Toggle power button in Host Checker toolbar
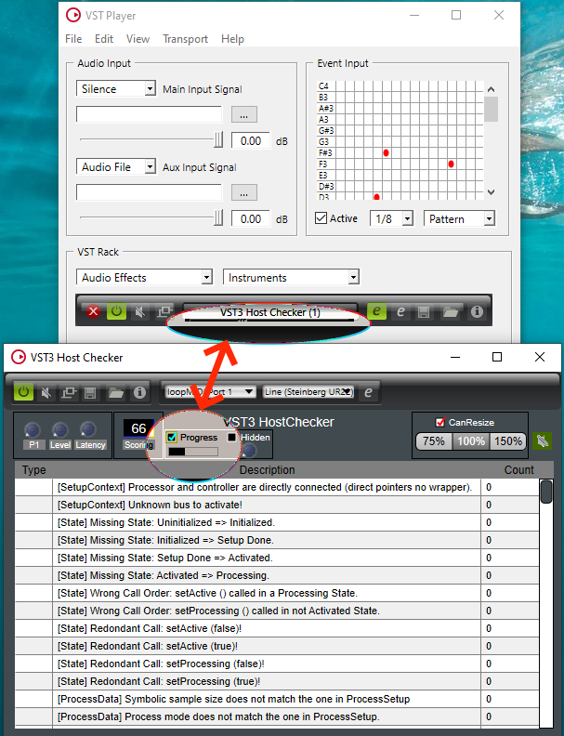Image resolution: width=564 pixels, height=736 pixels. point(23,392)
